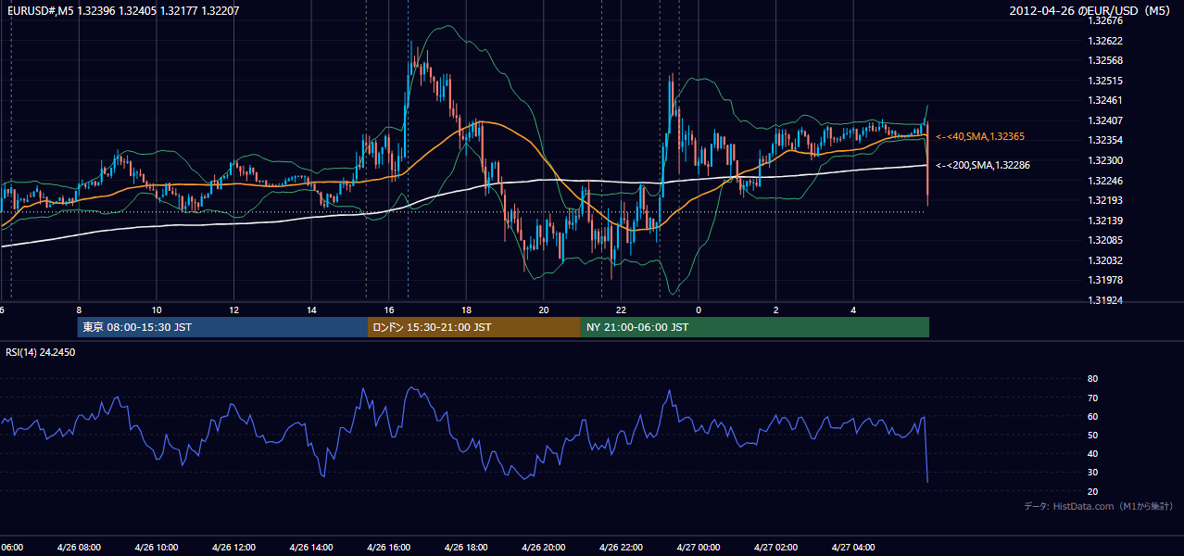Image resolution: width=1184 pixels, height=556 pixels.
Task: Click the 4/26 12:00 date label
Action: (x=233, y=547)
